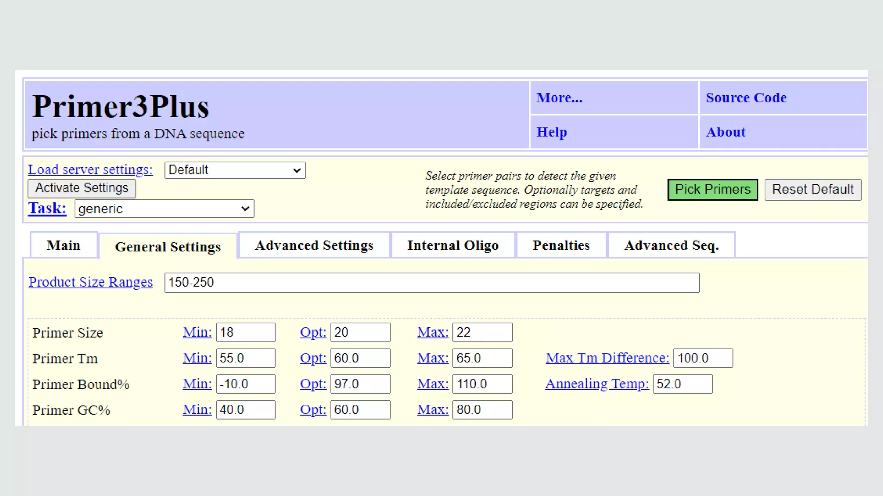Open the Help link in header

[551, 132]
